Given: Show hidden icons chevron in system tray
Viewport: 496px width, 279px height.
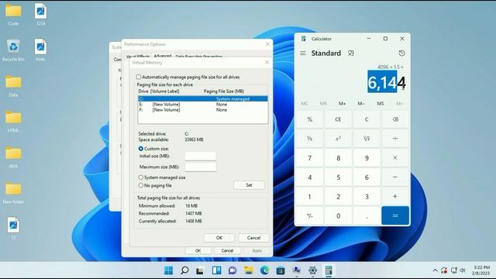Looking at the screenshot, I should (435, 270).
